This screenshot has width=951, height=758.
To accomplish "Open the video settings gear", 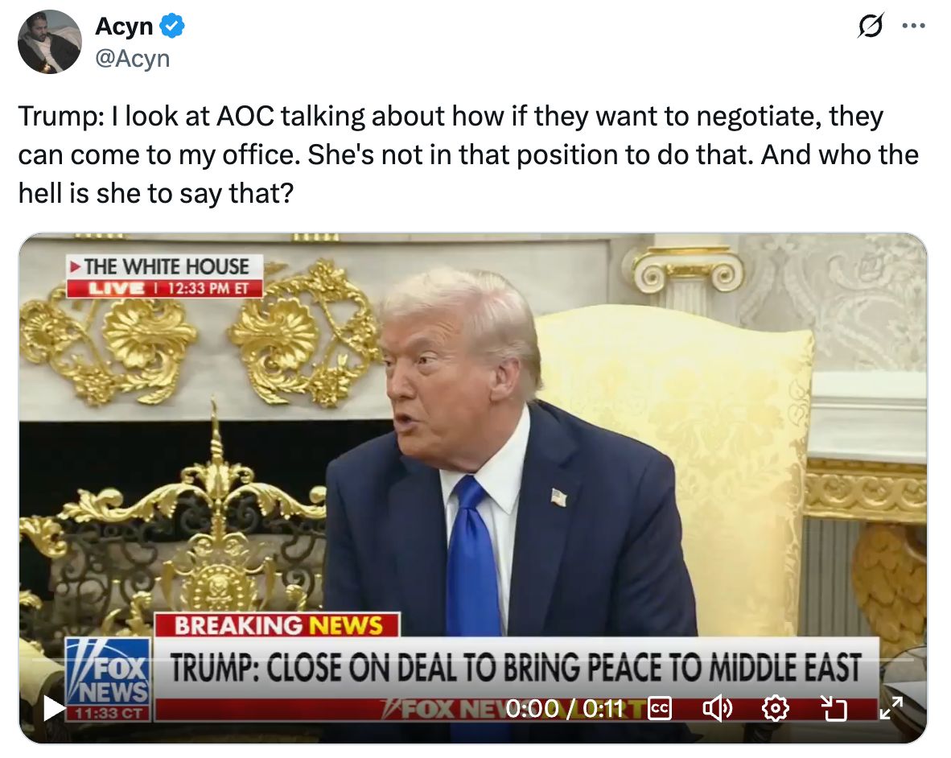I will pyautogui.click(x=775, y=708).
